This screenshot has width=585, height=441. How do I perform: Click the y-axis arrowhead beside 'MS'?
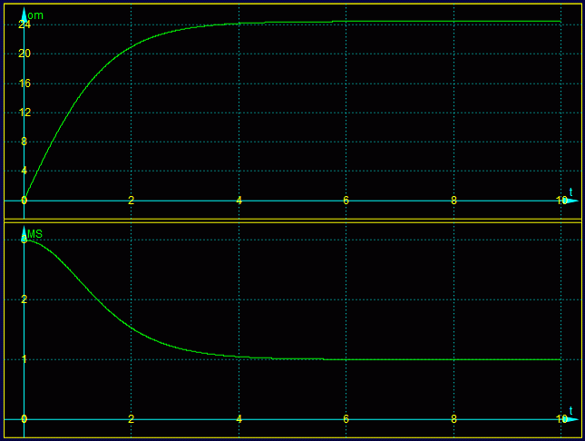point(24,232)
